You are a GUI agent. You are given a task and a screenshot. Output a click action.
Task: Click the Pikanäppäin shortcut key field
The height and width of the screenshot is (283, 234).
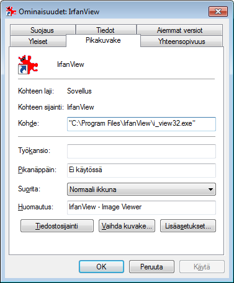coord(142,170)
